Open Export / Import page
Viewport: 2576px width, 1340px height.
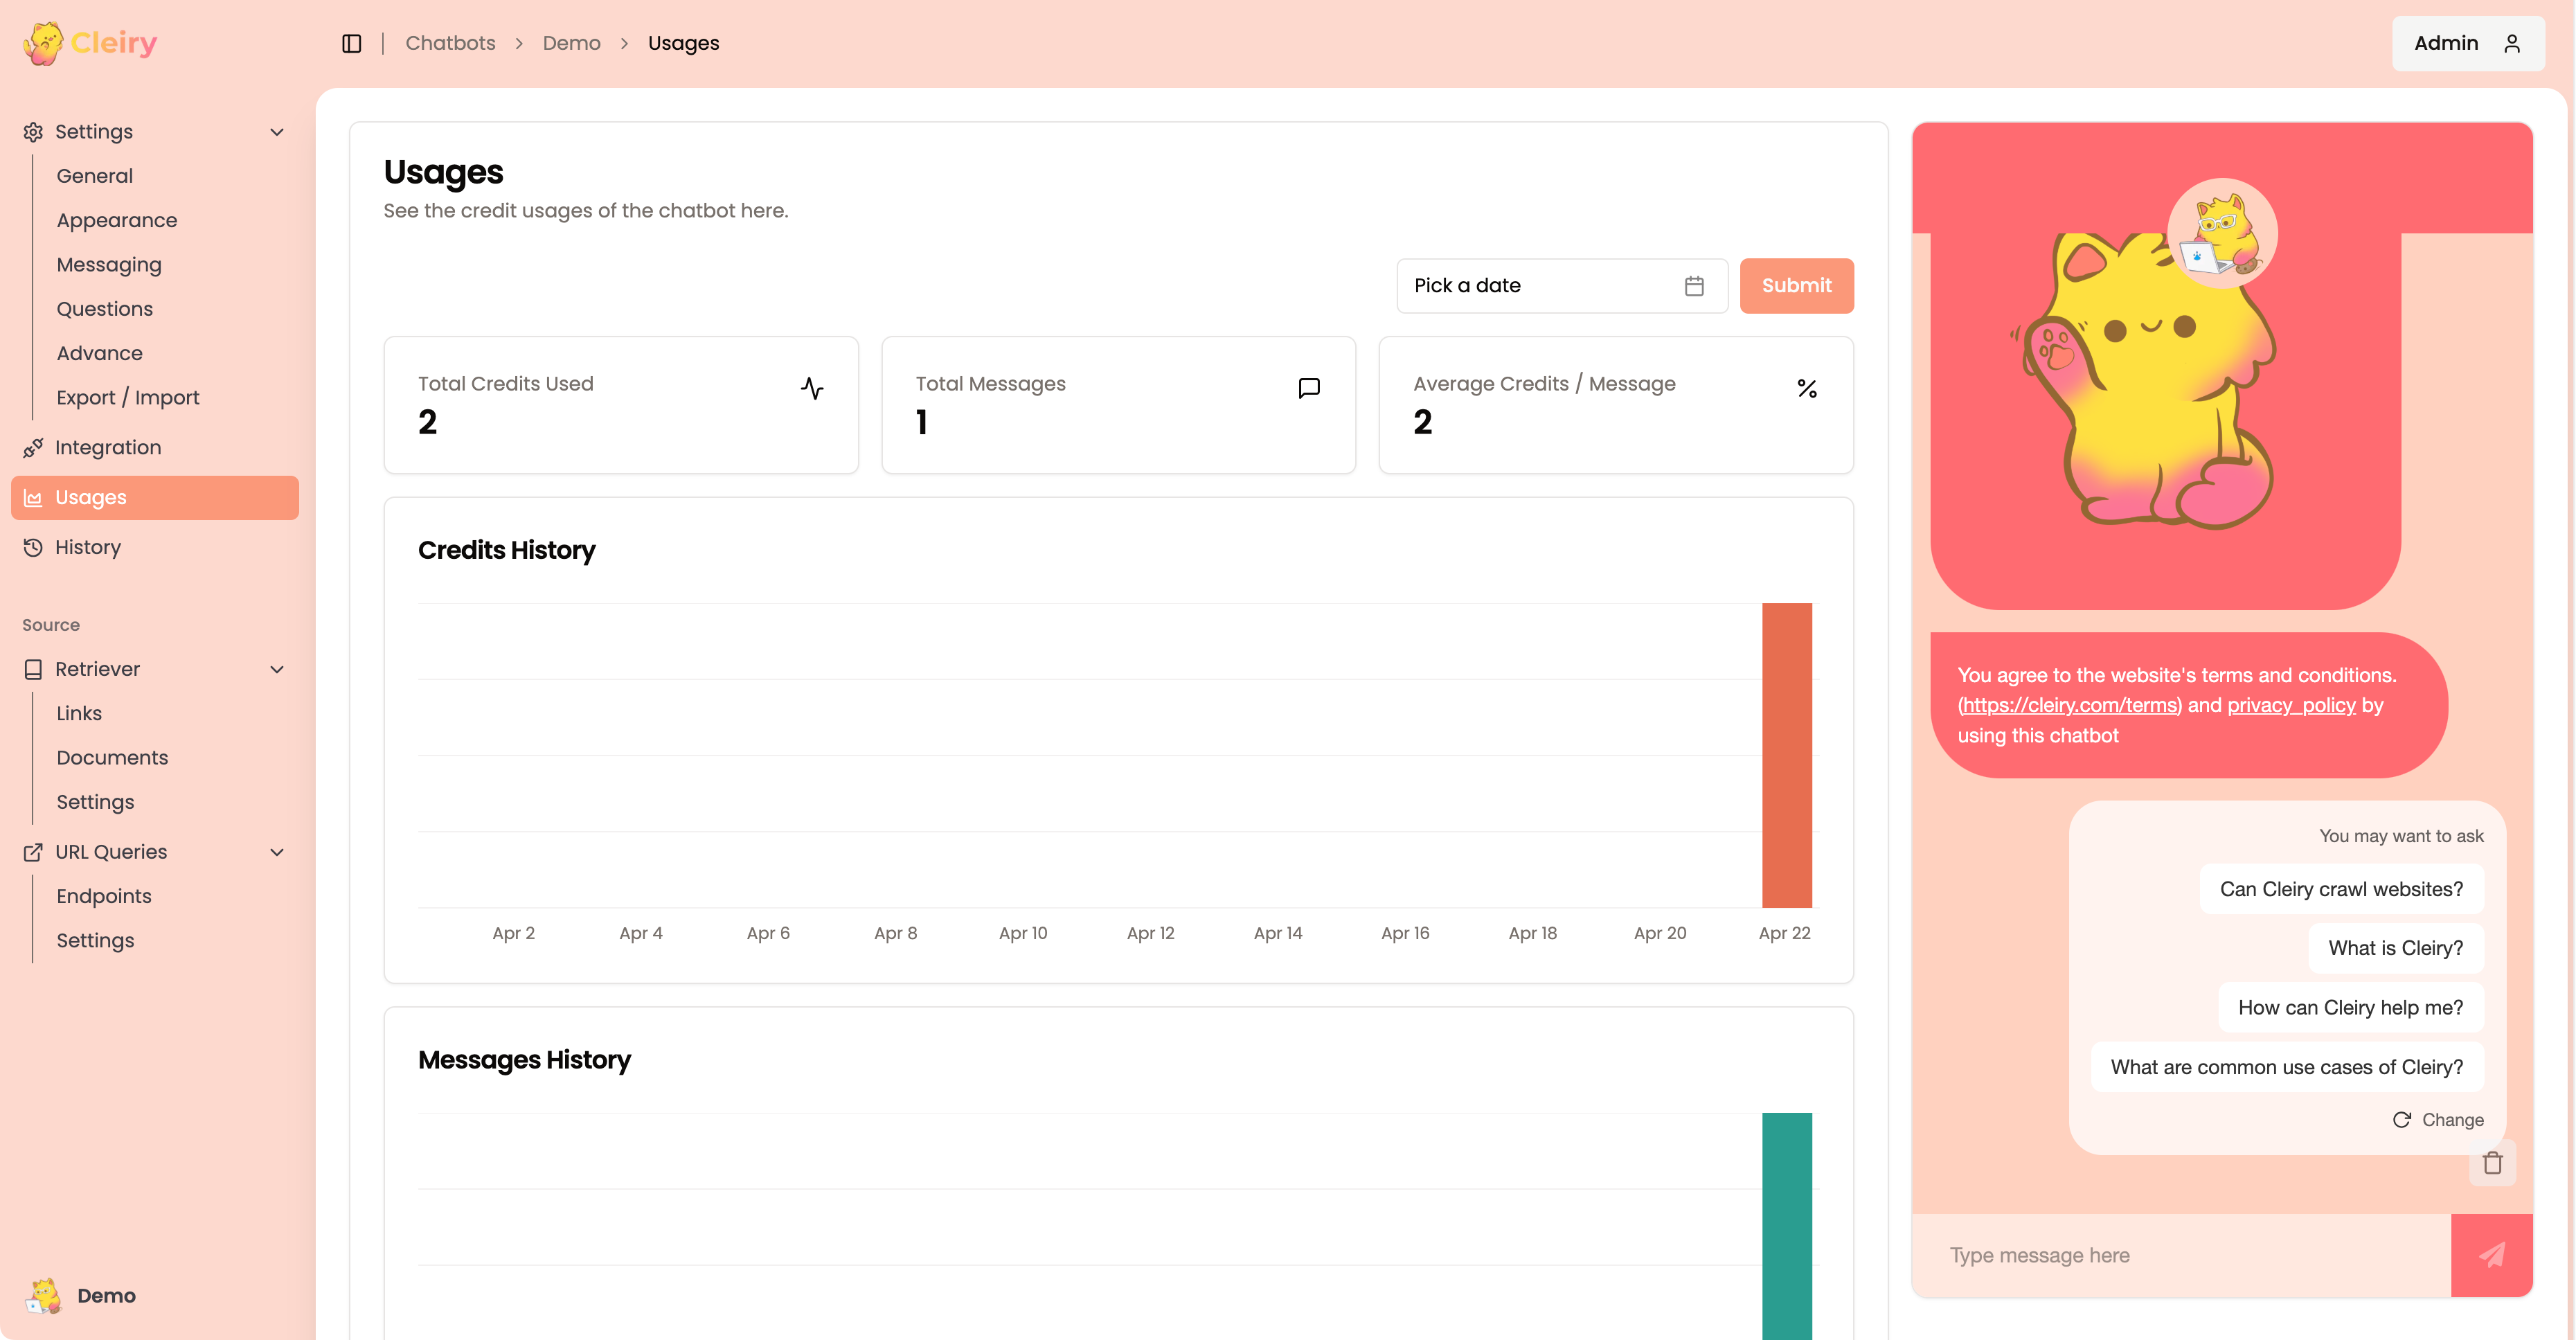click(128, 397)
